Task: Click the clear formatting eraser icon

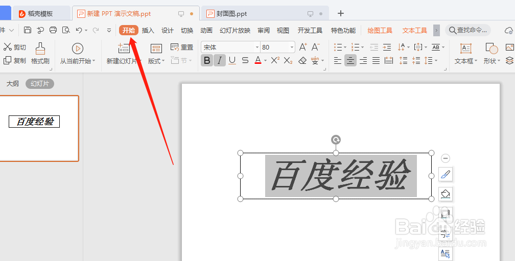Action: (x=302, y=60)
